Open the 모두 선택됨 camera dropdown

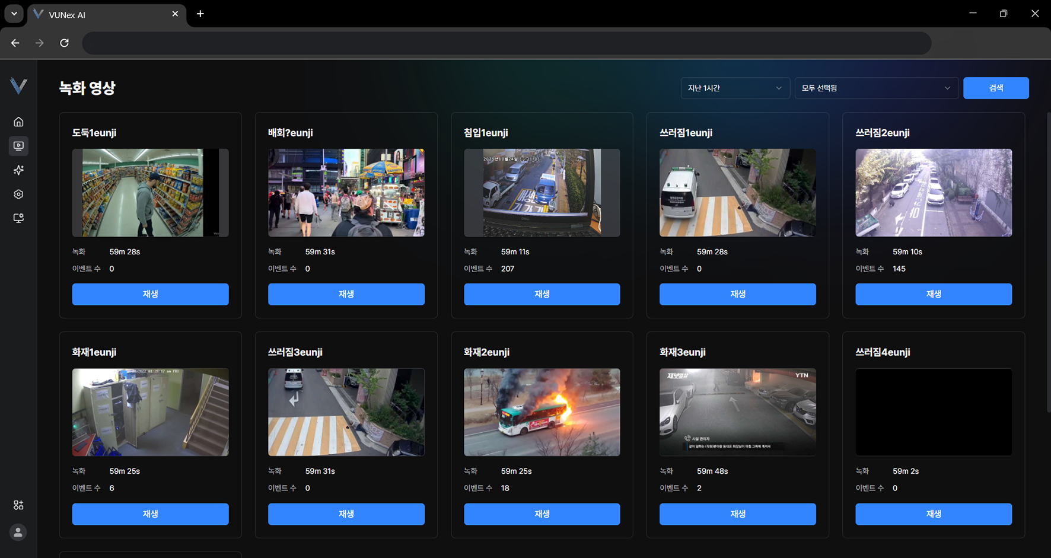coord(875,88)
